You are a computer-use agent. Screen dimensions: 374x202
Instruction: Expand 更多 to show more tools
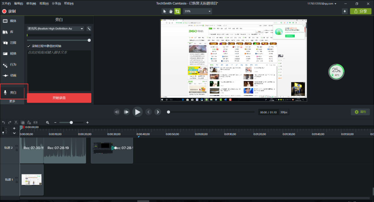12,101
